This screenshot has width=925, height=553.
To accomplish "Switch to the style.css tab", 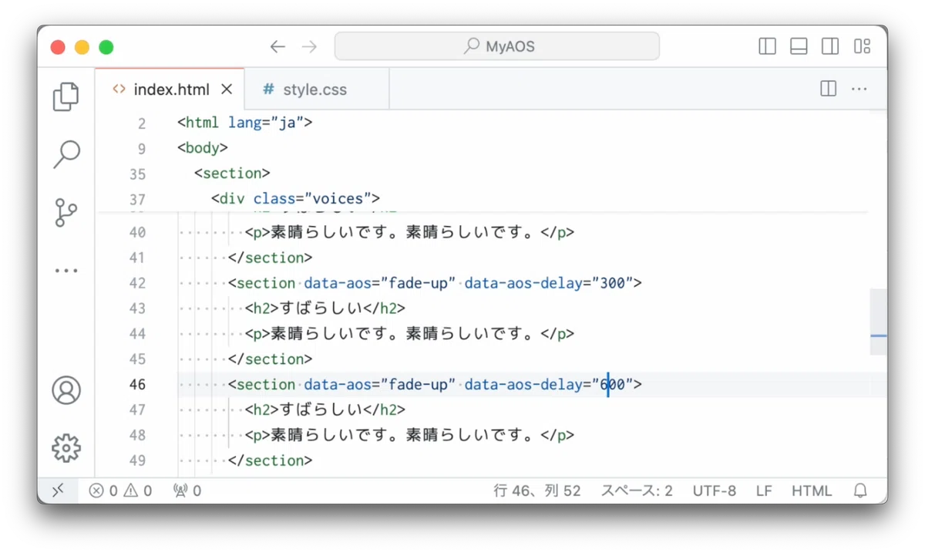I will click(x=316, y=89).
